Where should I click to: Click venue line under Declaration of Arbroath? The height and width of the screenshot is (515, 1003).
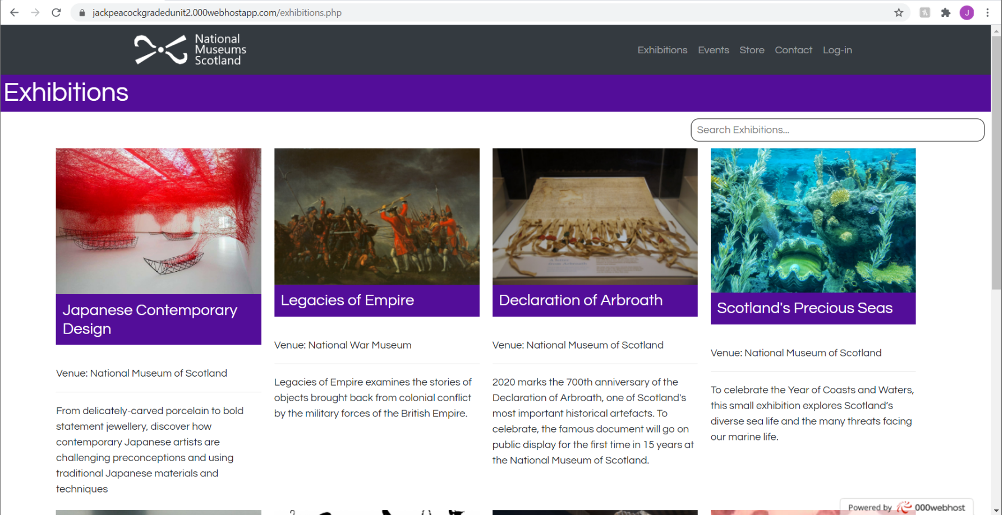578,345
